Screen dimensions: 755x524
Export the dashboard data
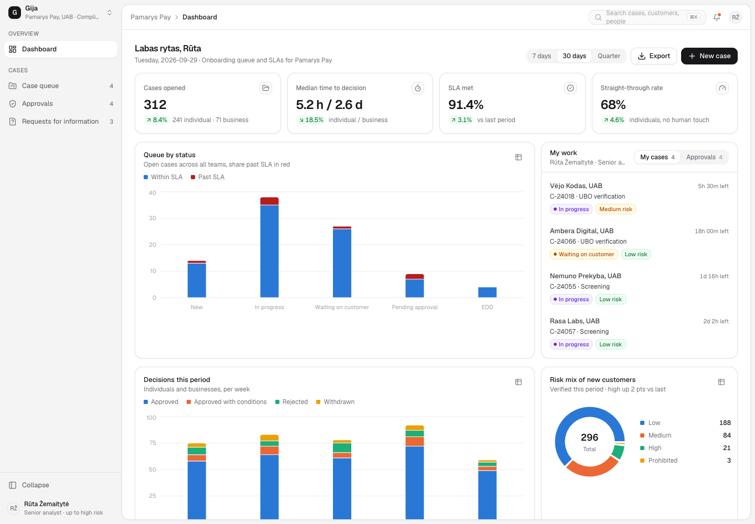coord(654,56)
